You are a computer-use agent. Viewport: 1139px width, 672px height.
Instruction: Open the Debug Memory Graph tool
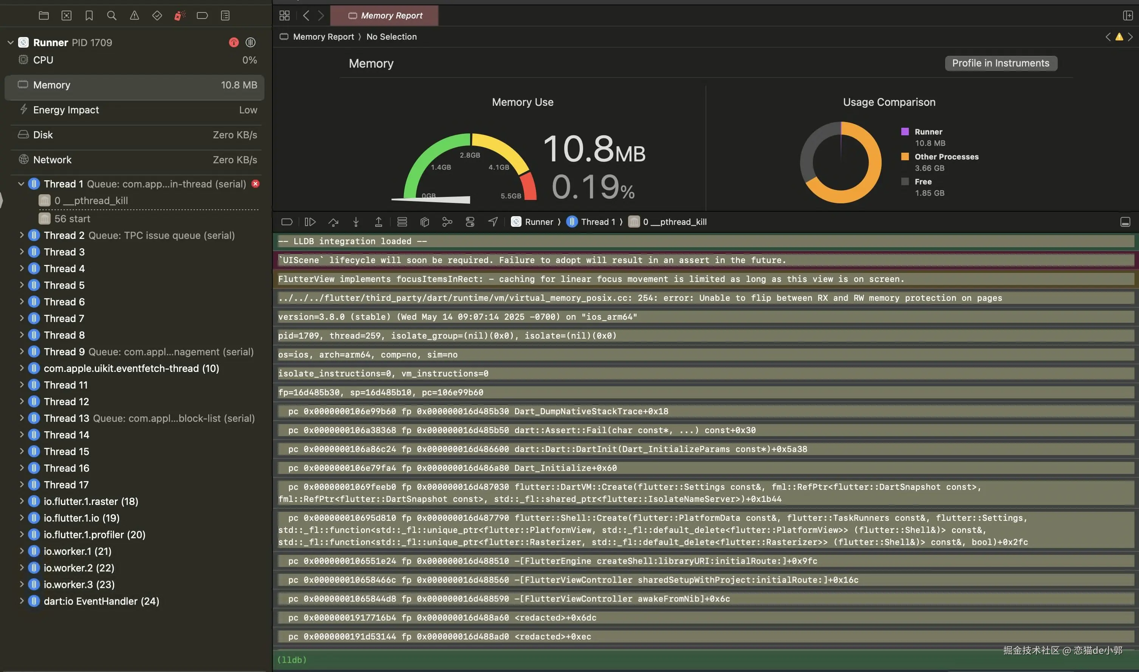click(447, 222)
